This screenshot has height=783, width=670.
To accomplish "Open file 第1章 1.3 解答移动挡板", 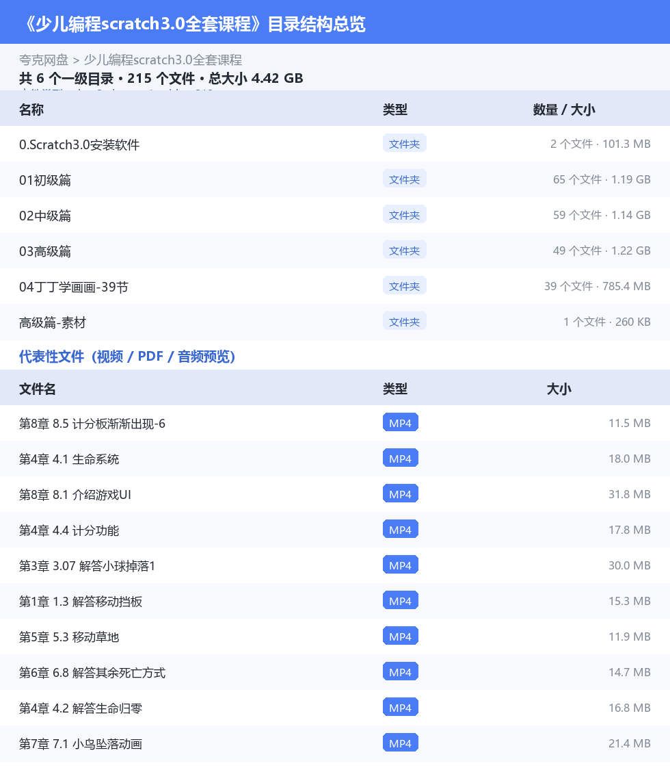I will (81, 602).
